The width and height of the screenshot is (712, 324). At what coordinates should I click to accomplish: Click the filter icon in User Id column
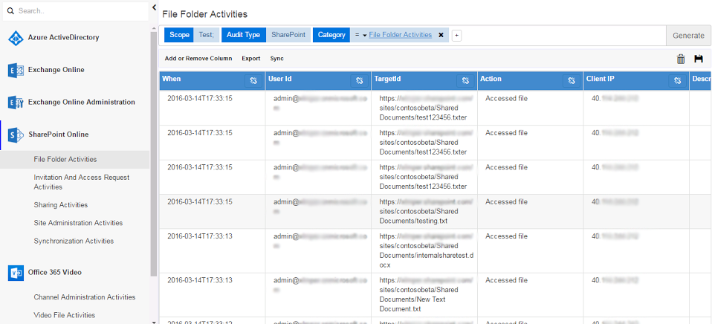click(359, 81)
